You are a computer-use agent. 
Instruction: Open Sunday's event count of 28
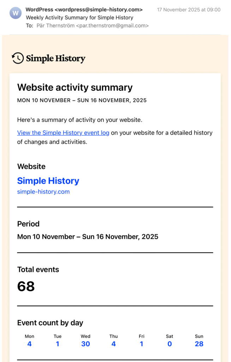pos(199,344)
